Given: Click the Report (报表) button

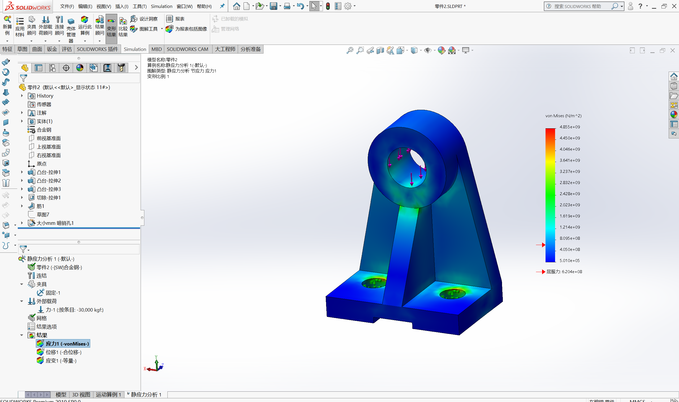Looking at the screenshot, I should coord(175,19).
